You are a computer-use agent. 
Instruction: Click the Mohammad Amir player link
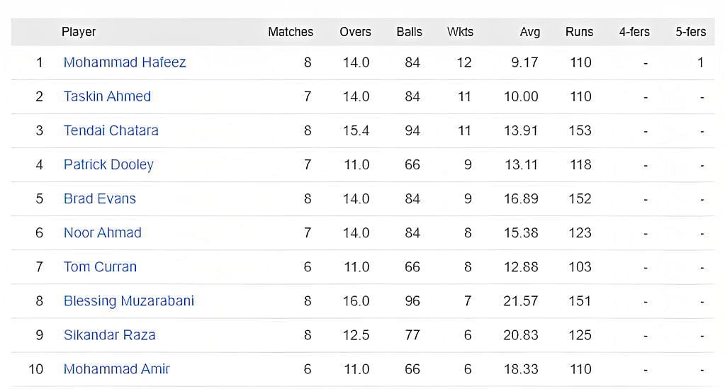[x=117, y=368]
